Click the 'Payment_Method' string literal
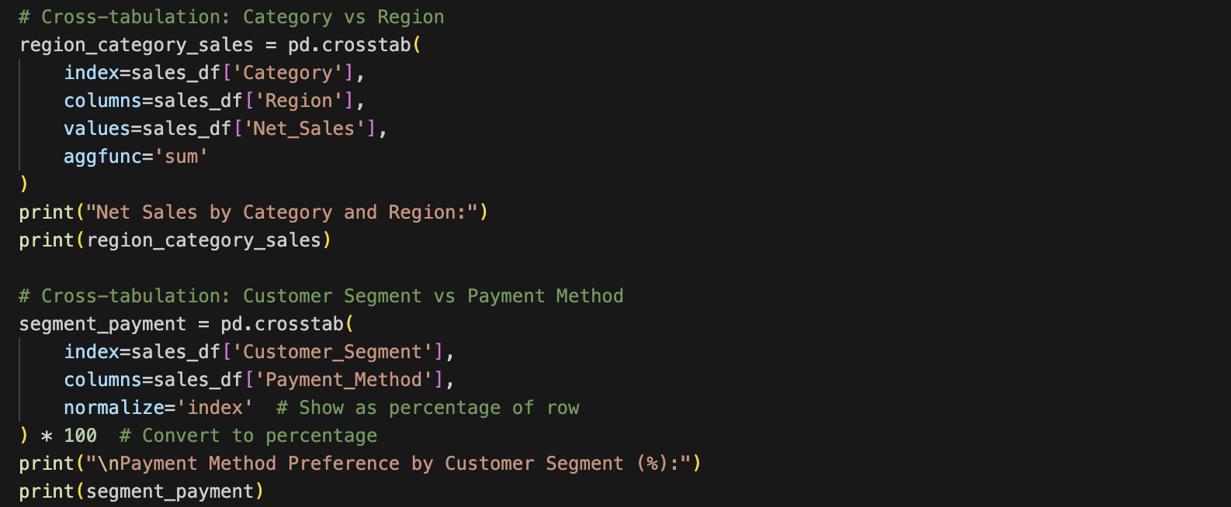This screenshot has width=1231, height=507. [x=344, y=380]
